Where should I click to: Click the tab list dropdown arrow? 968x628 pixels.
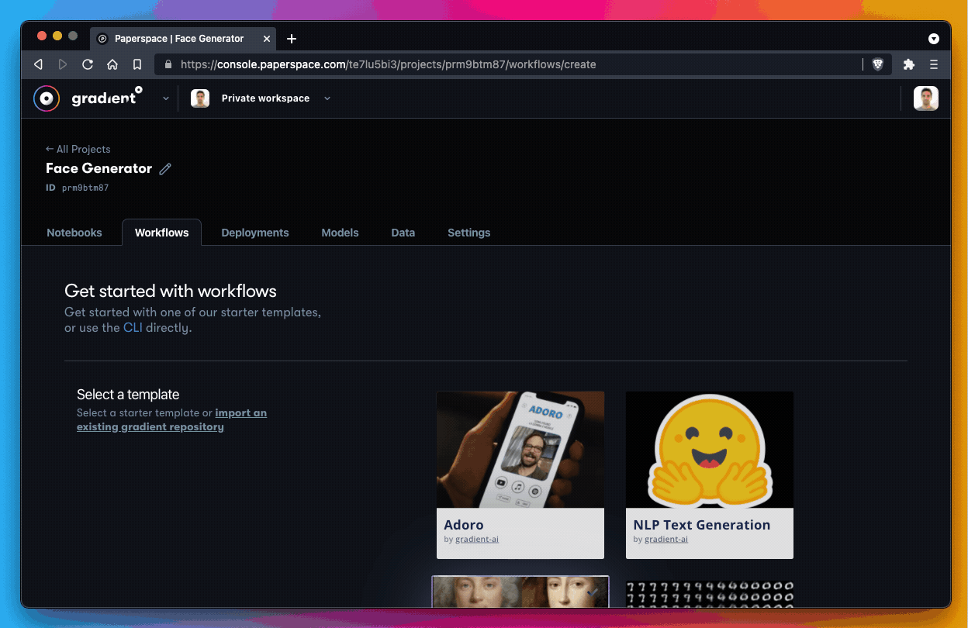click(934, 39)
